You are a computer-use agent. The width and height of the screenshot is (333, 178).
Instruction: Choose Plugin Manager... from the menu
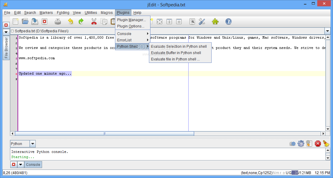click(133, 20)
